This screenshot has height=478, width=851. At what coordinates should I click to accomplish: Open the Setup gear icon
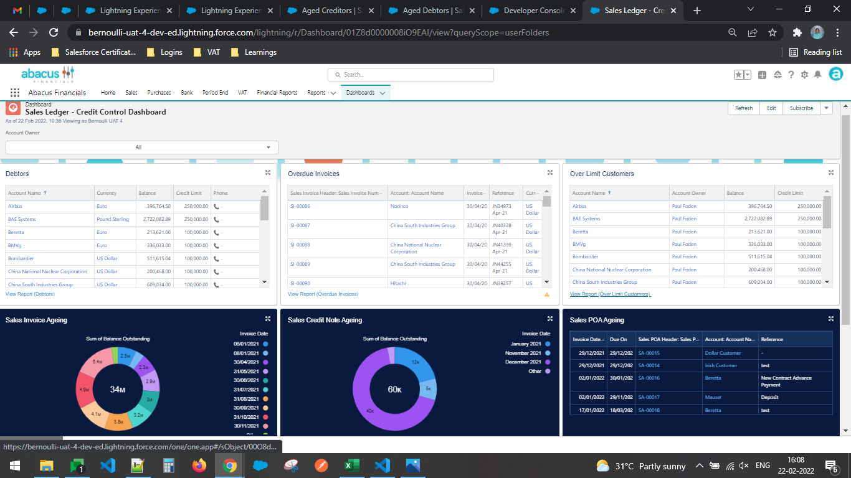pyautogui.click(x=804, y=75)
